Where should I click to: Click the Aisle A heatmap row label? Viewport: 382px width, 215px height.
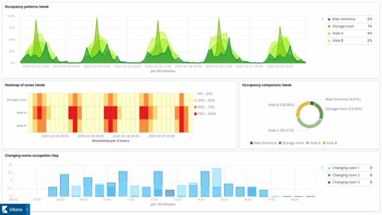(x=21, y=113)
